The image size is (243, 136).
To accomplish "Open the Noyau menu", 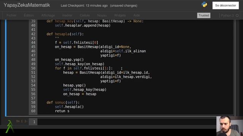I will 102,15.
